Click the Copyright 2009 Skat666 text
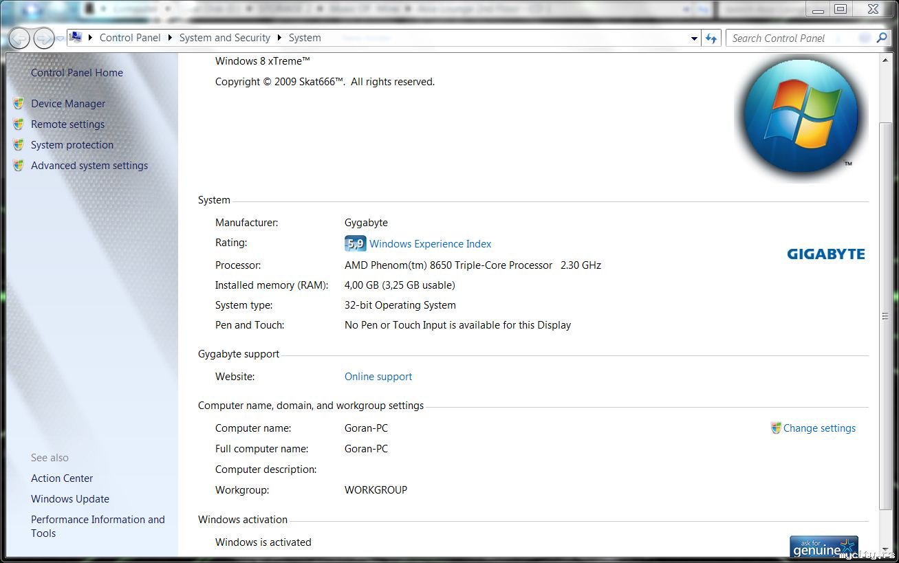Viewport: 899px width, 563px height. (x=325, y=82)
